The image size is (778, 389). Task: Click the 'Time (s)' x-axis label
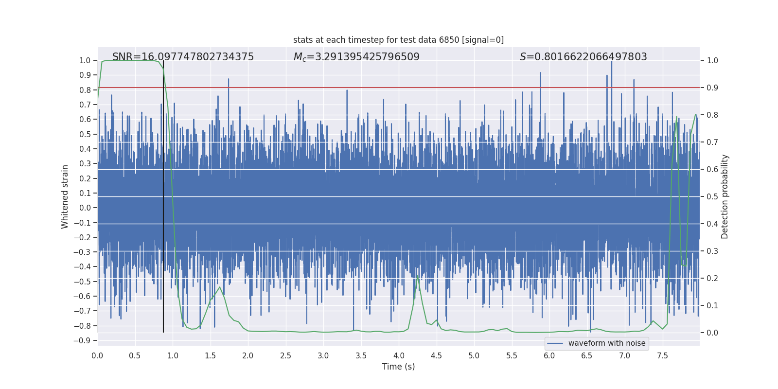(x=398, y=367)
